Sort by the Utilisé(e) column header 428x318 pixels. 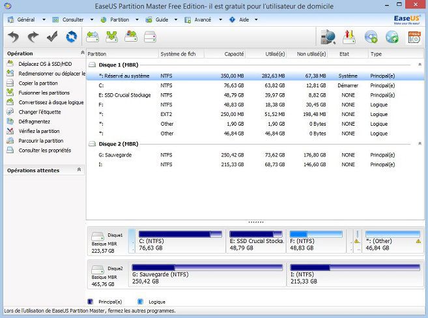point(266,54)
